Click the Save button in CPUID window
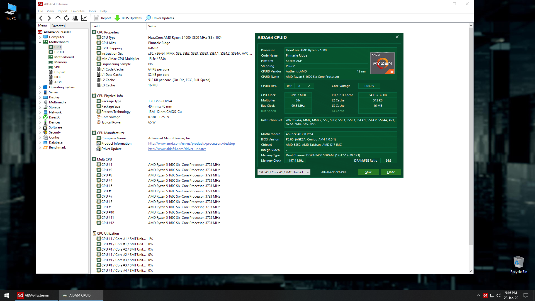The image size is (535, 301). point(368,172)
